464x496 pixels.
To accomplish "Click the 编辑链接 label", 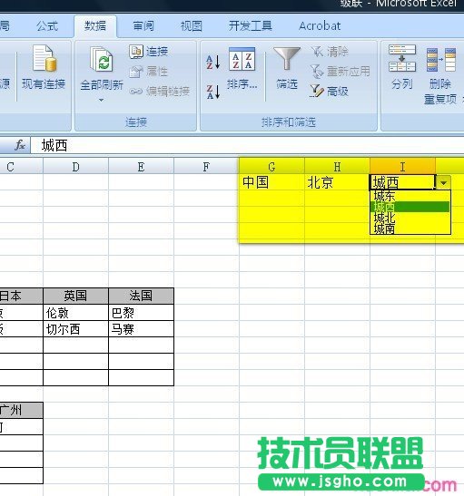I will pos(168,92).
